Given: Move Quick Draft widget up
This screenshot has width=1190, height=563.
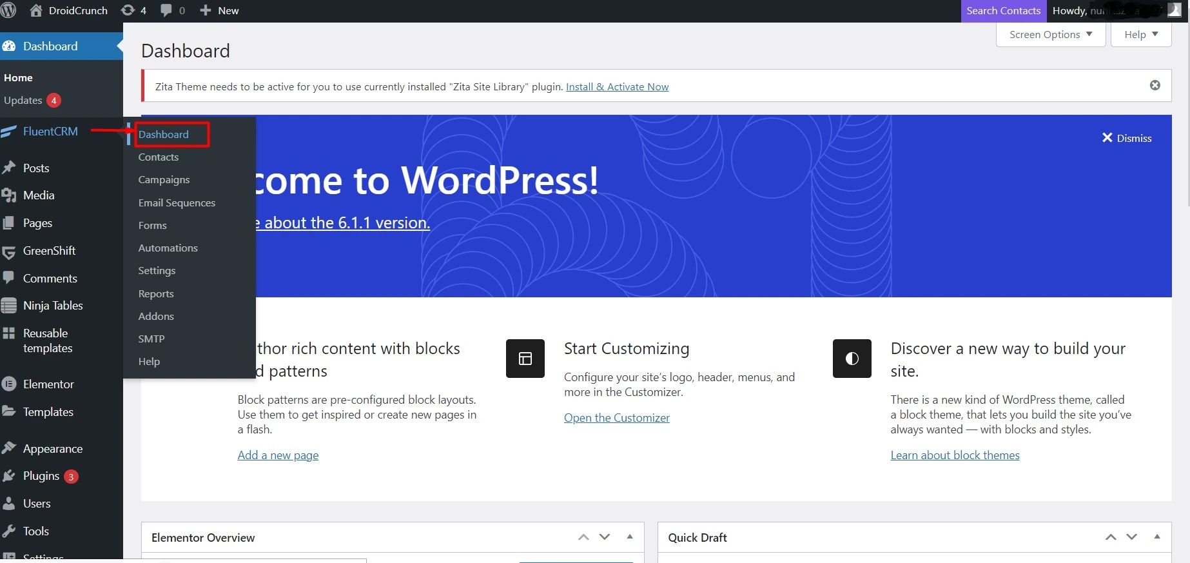Looking at the screenshot, I should [x=1111, y=537].
